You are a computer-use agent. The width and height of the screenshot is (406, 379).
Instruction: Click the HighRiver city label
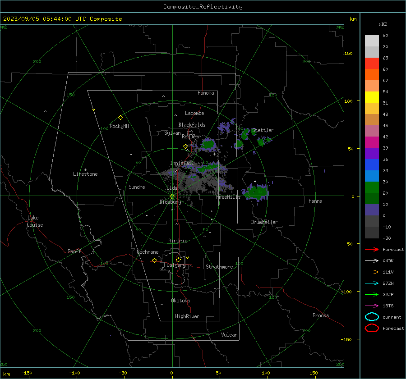click(x=187, y=316)
